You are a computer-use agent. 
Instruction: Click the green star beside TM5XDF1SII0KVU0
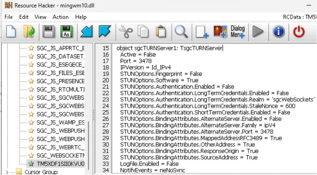click(31, 164)
